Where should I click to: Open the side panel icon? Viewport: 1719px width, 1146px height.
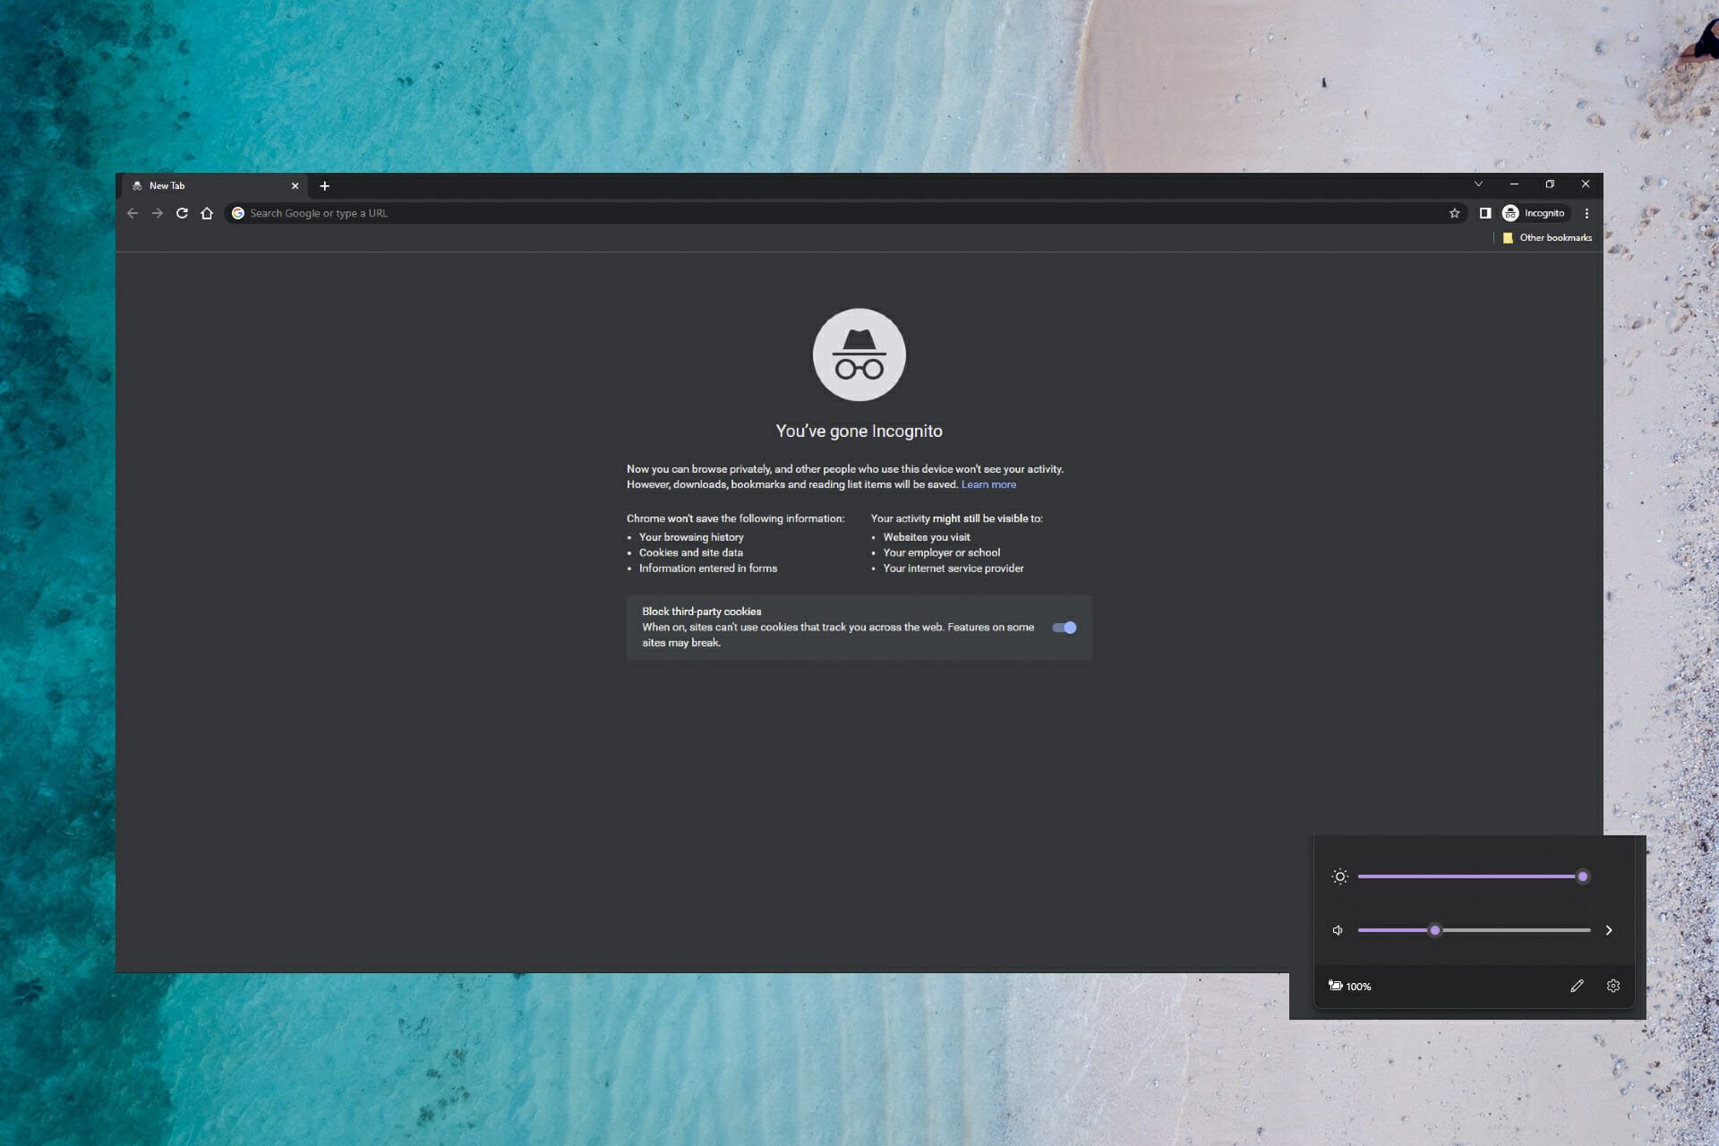click(x=1485, y=213)
